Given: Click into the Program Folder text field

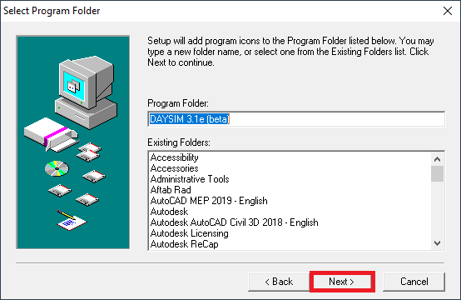Looking at the screenshot, I should (296, 119).
